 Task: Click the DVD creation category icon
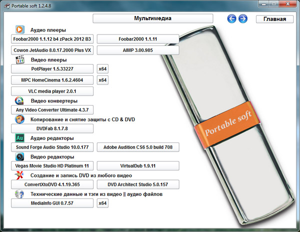click(x=20, y=175)
